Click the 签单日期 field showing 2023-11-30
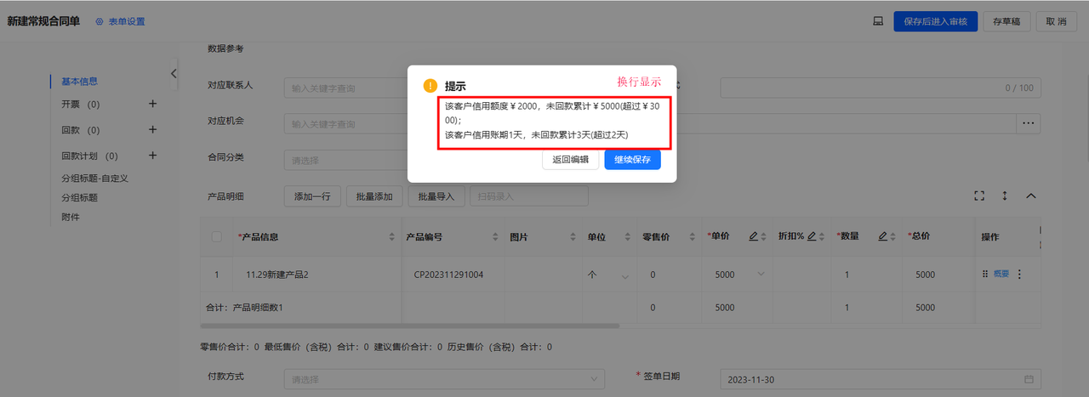 pos(881,378)
